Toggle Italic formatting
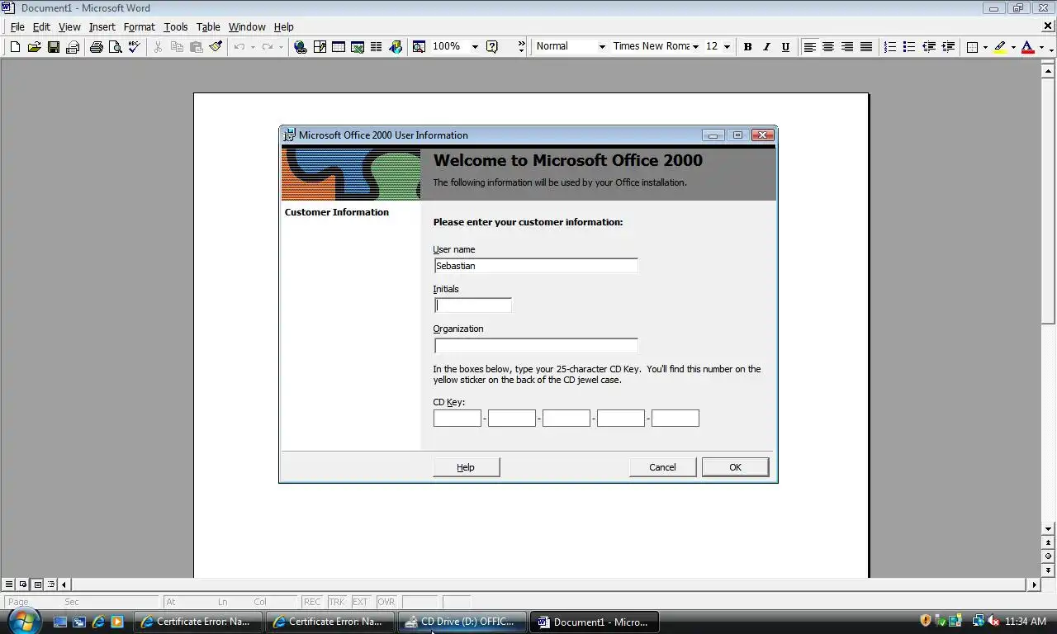Viewport: 1057px width, 634px height. (x=766, y=47)
